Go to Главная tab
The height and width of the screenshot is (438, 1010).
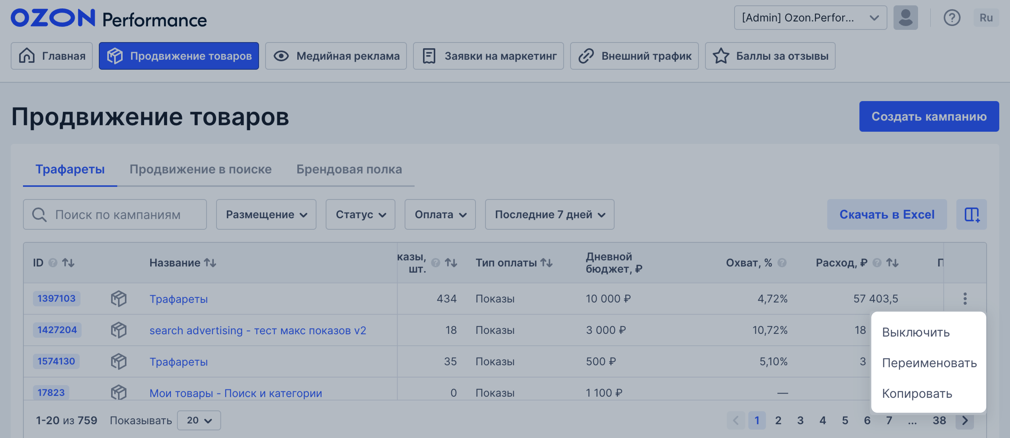click(x=52, y=56)
